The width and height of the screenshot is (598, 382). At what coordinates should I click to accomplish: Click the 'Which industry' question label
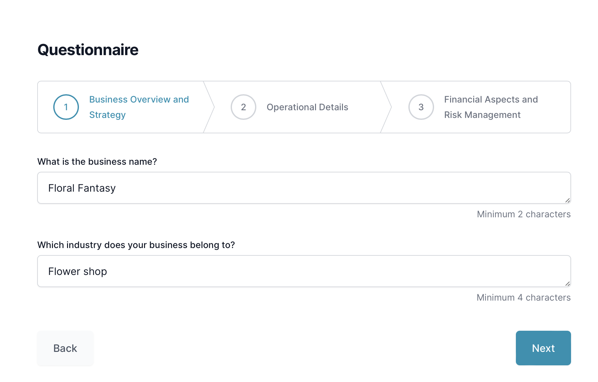pos(136,245)
